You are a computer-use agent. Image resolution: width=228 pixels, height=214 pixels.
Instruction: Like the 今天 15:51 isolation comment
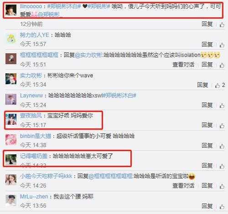222,65
